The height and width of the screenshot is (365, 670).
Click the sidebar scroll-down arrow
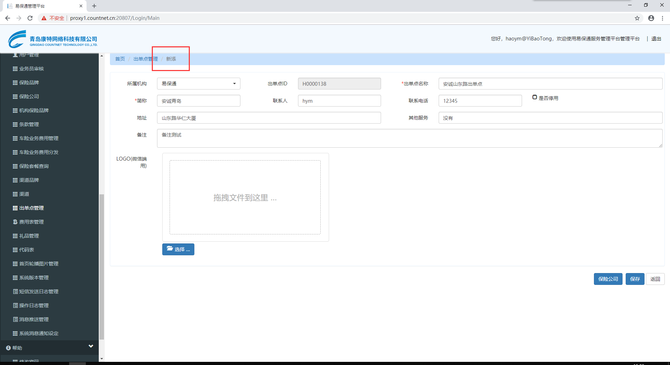click(102, 358)
